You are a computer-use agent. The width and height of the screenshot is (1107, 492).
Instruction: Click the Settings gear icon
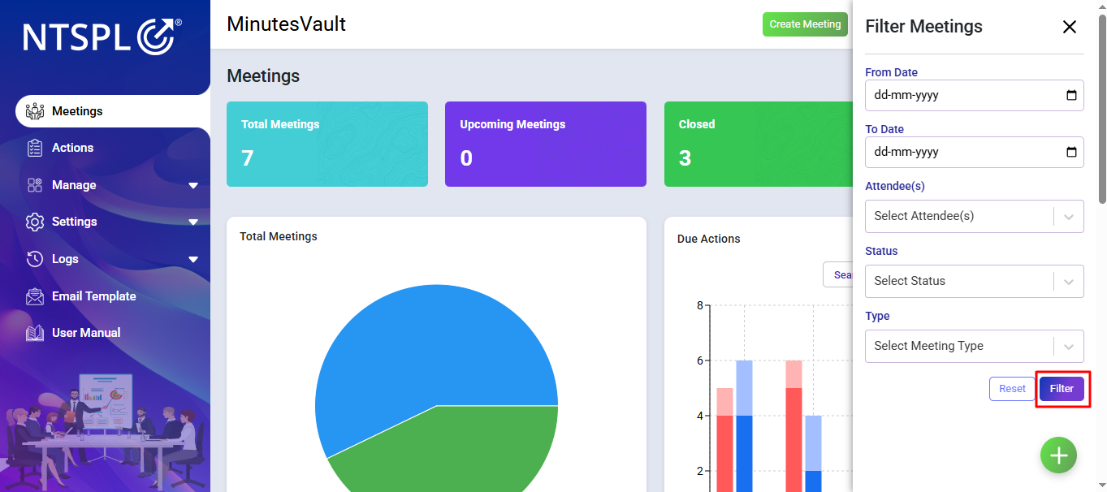pyautogui.click(x=34, y=222)
